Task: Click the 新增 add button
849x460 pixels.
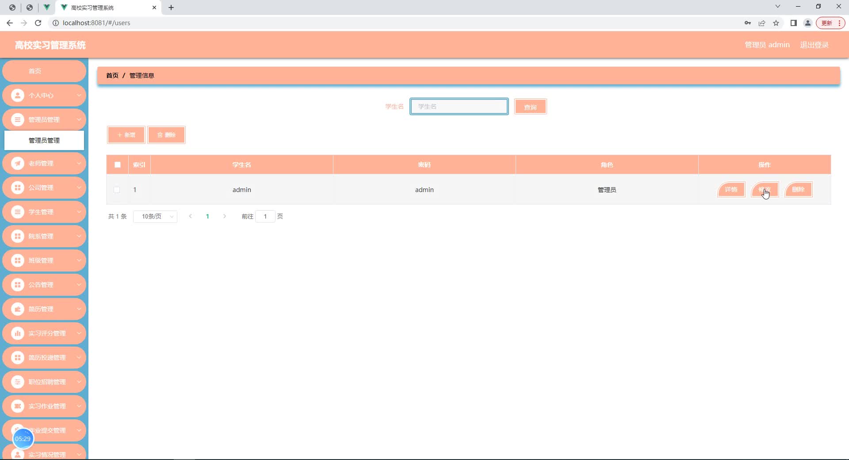Action: (126, 135)
